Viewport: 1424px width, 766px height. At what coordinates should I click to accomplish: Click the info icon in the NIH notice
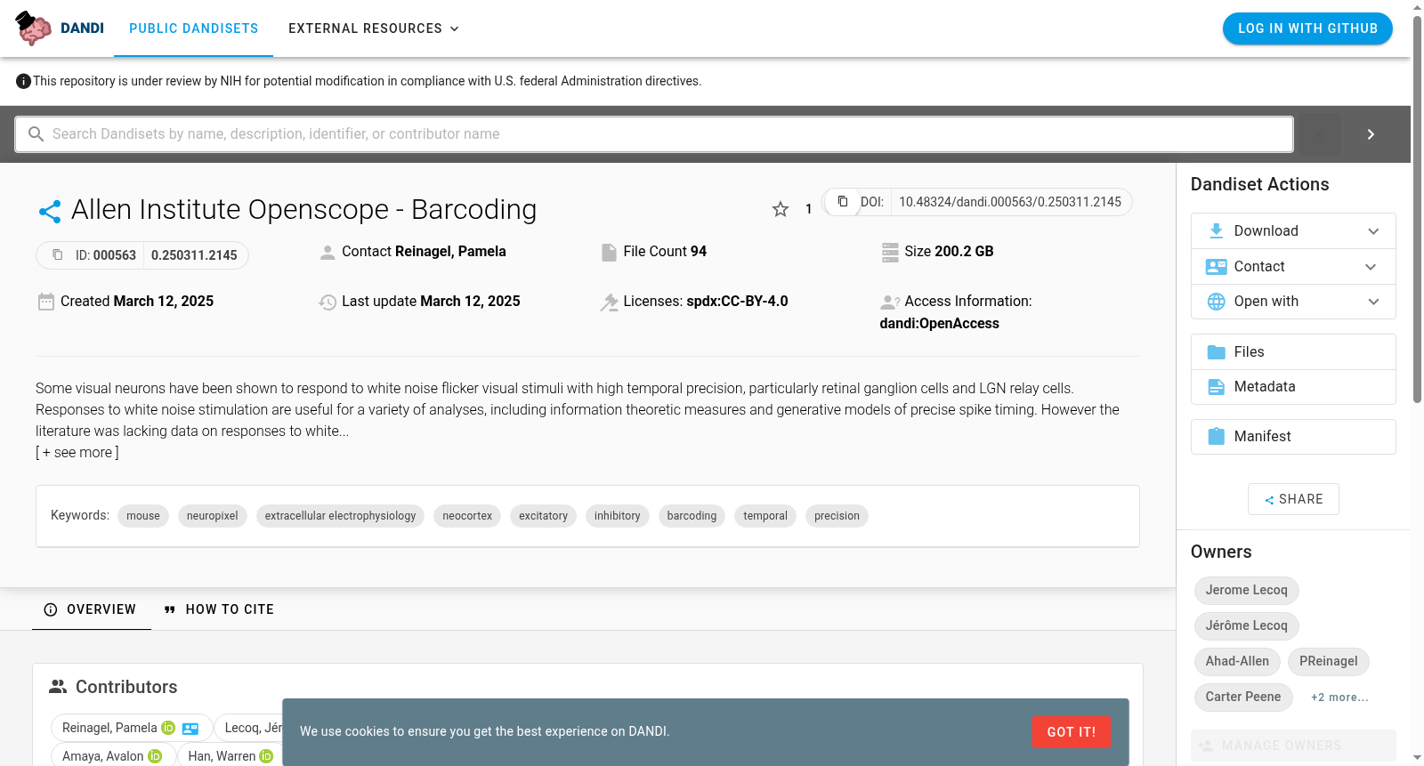tap(24, 82)
